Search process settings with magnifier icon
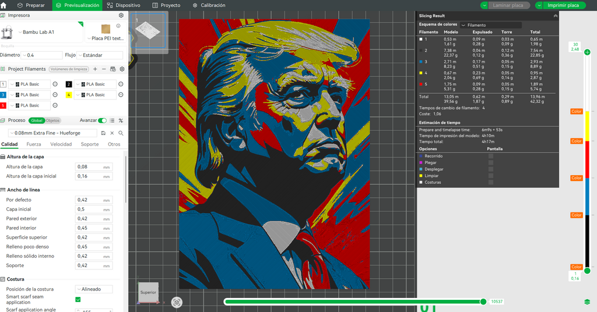 [x=121, y=133]
